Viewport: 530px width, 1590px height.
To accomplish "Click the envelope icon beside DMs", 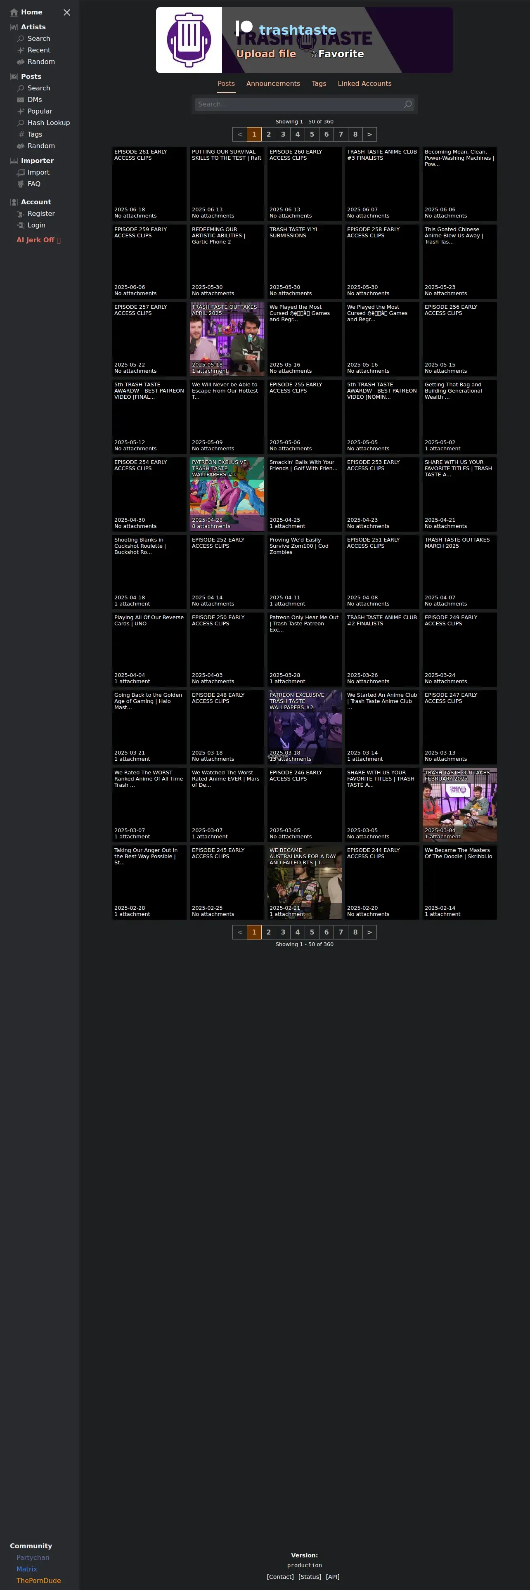I will point(20,100).
